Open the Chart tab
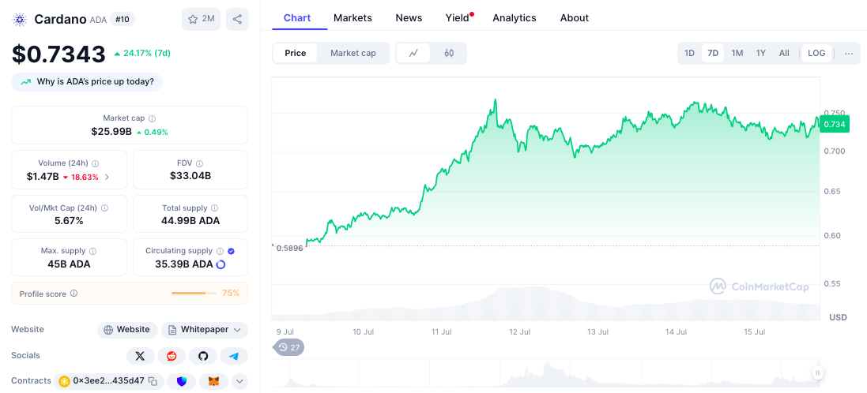The width and height of the screenshot is (867, 393). (x=297, y=17)
